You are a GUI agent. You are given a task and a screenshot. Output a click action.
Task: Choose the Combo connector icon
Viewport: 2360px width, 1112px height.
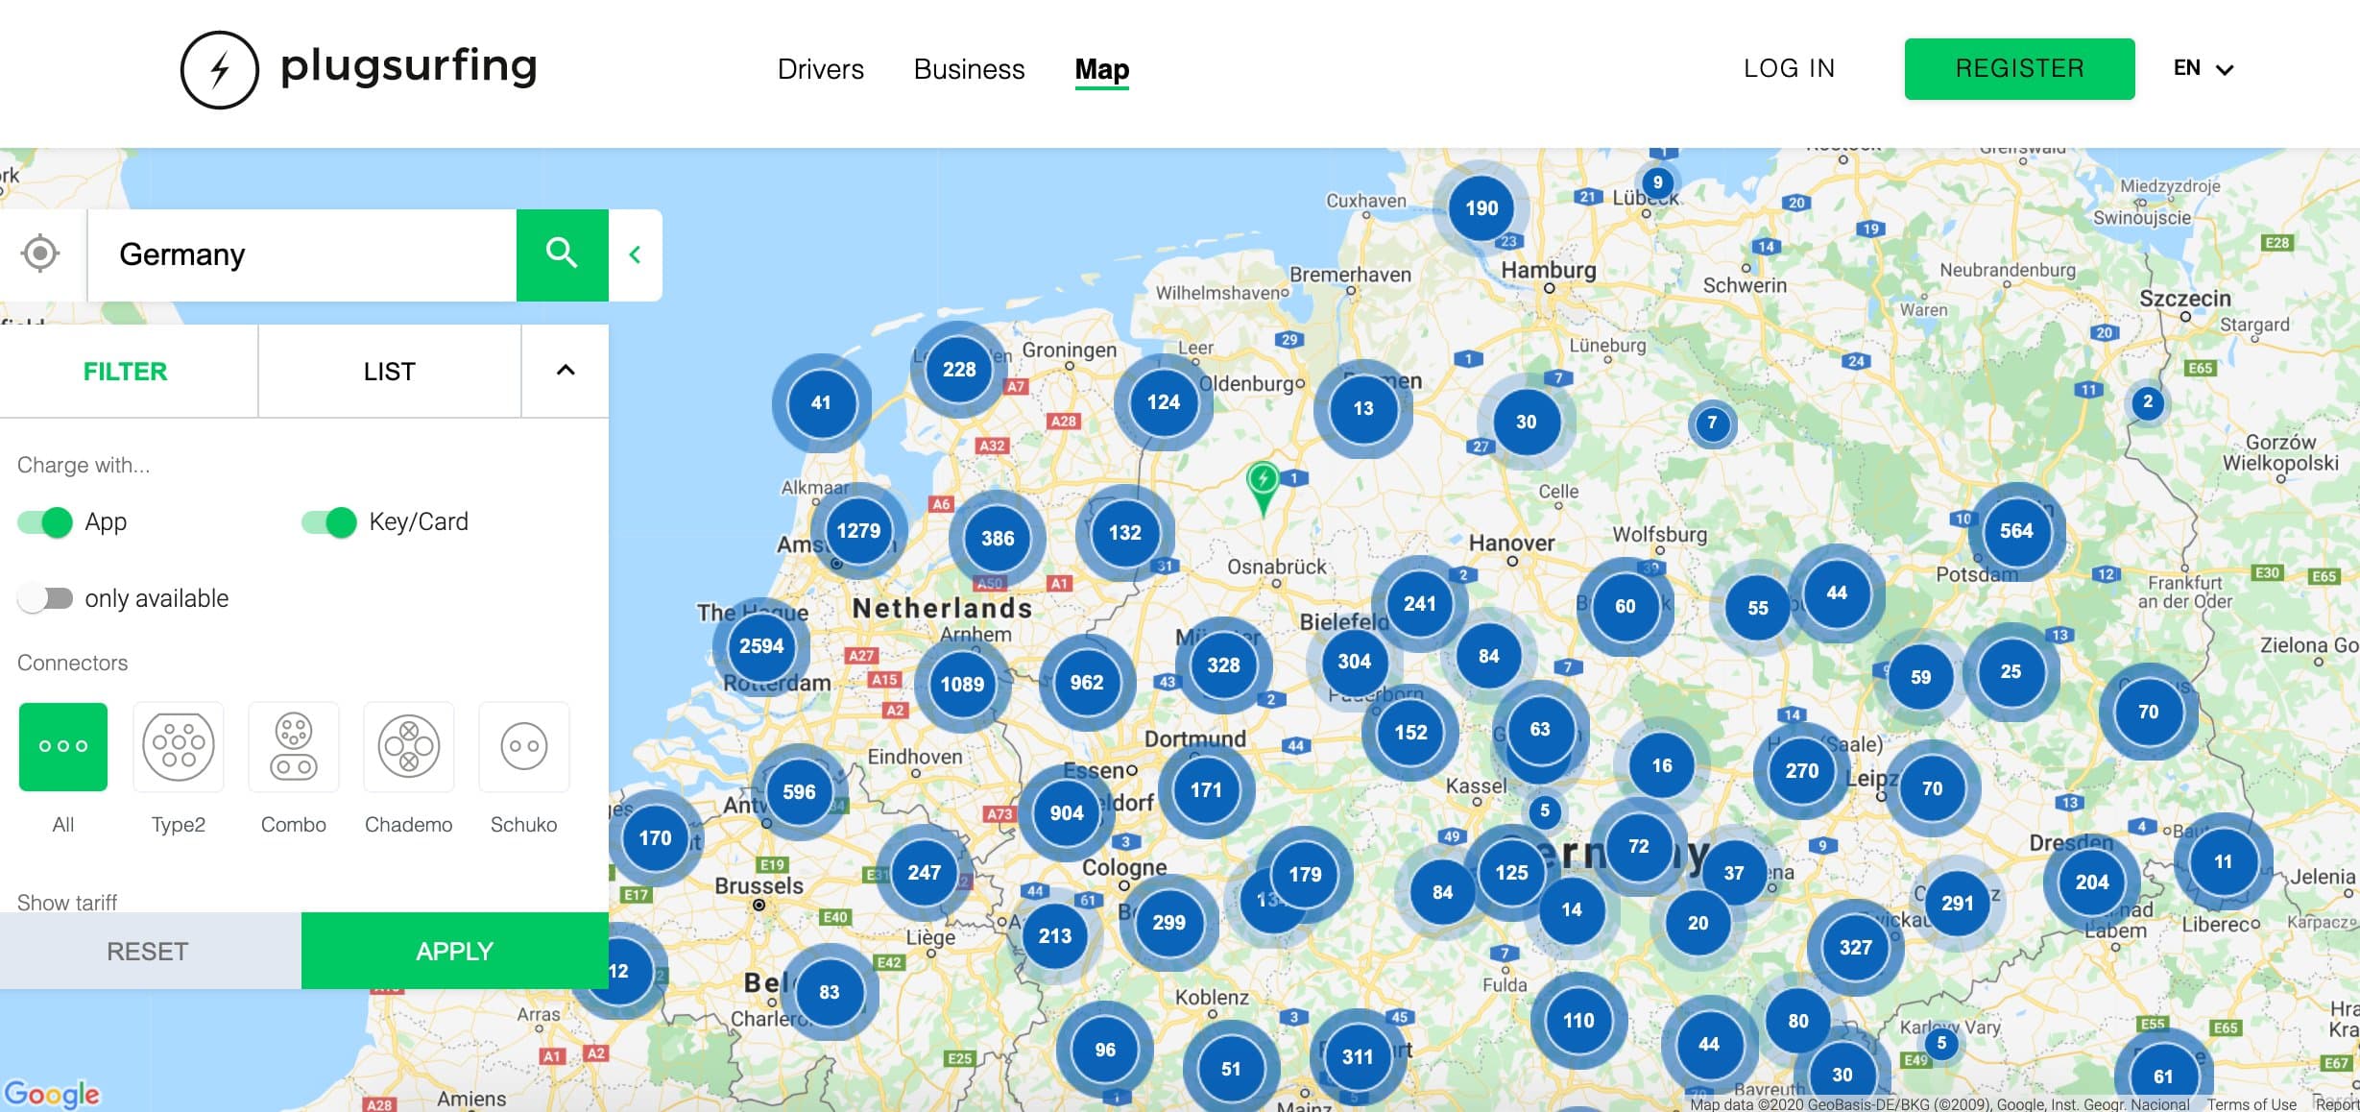(294, 747)
